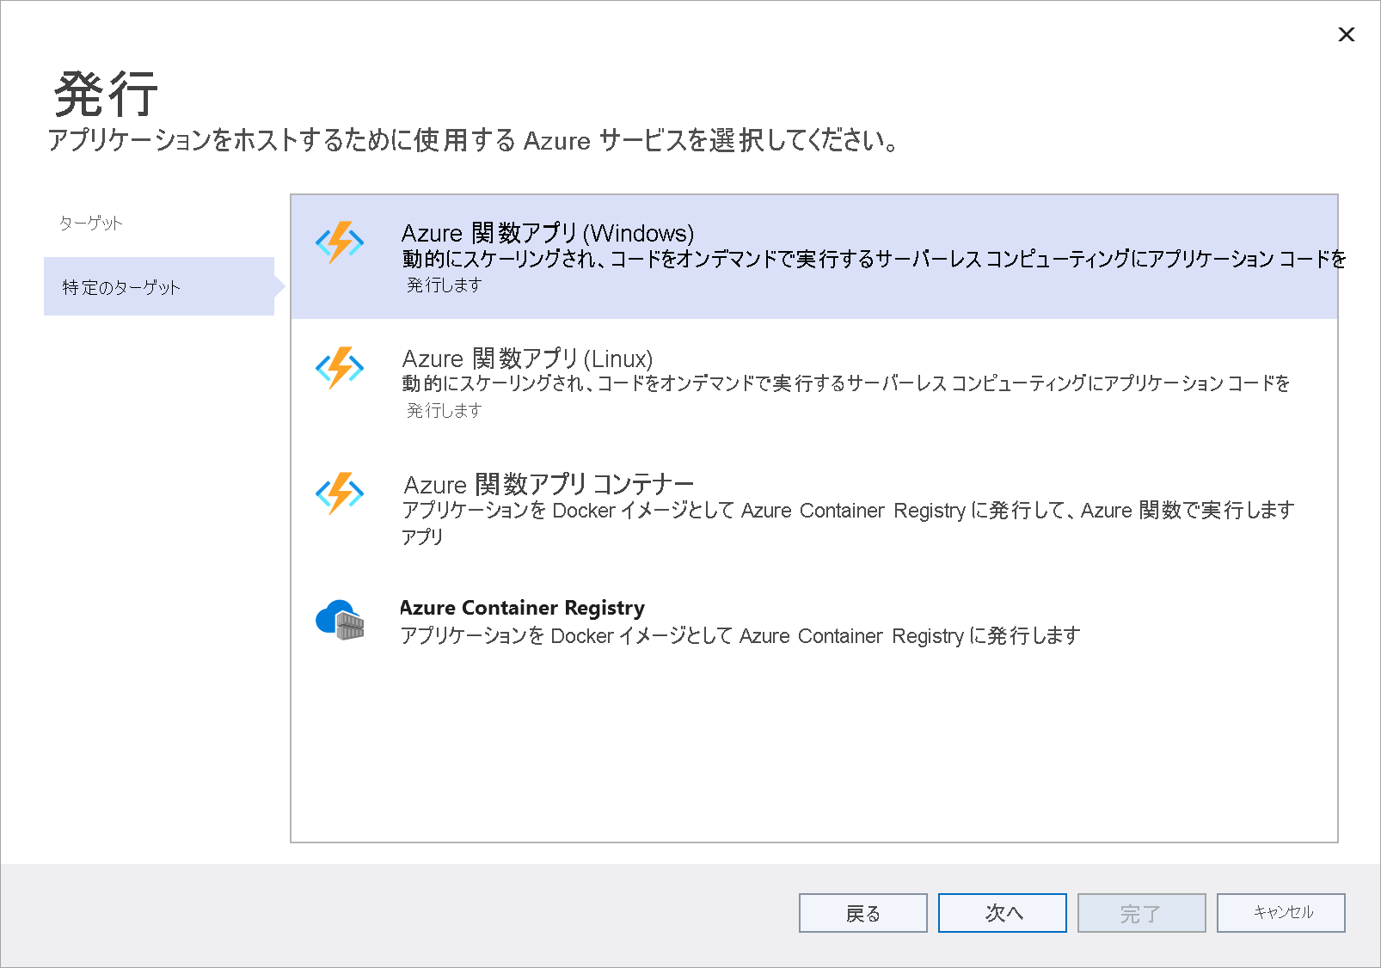Click the Azure Container Registry cloud icon

point(340,620)
